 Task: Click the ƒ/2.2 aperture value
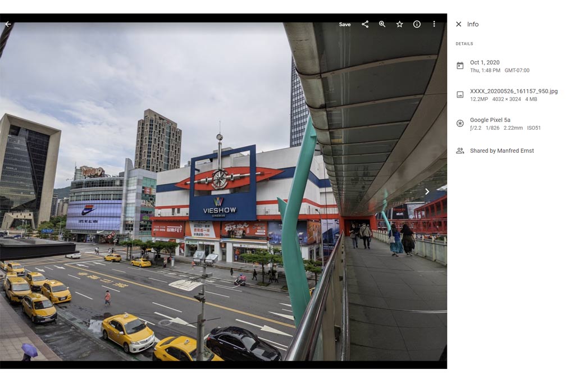coord(476,128)
